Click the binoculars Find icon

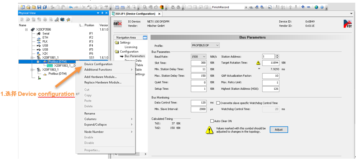click(x=251, y=7)
